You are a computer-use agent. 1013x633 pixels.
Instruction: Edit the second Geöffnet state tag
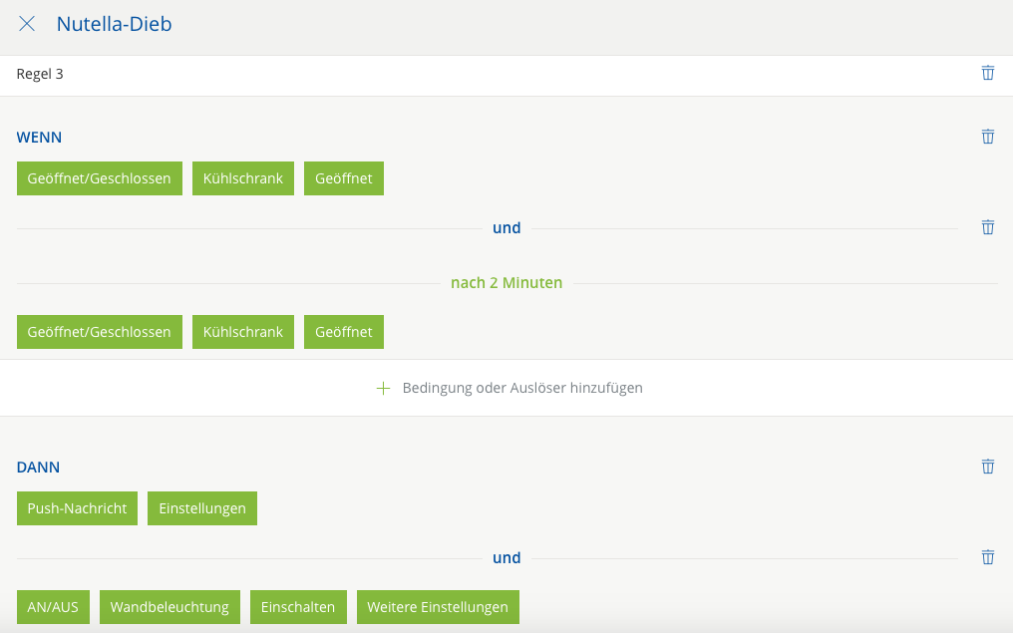(x=344, y=332)
